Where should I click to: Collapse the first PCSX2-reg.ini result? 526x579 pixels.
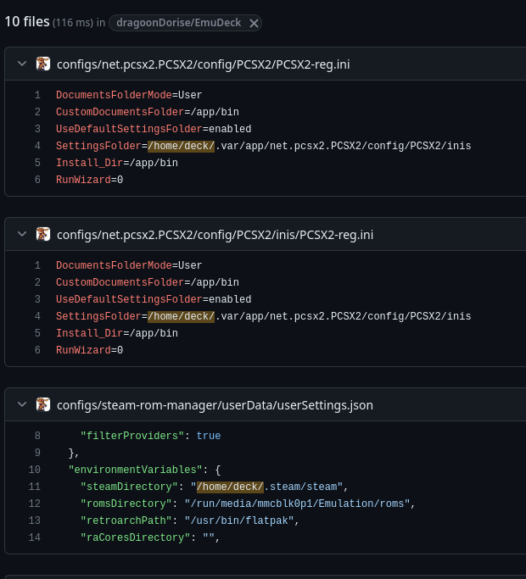(x=21, y=64)
